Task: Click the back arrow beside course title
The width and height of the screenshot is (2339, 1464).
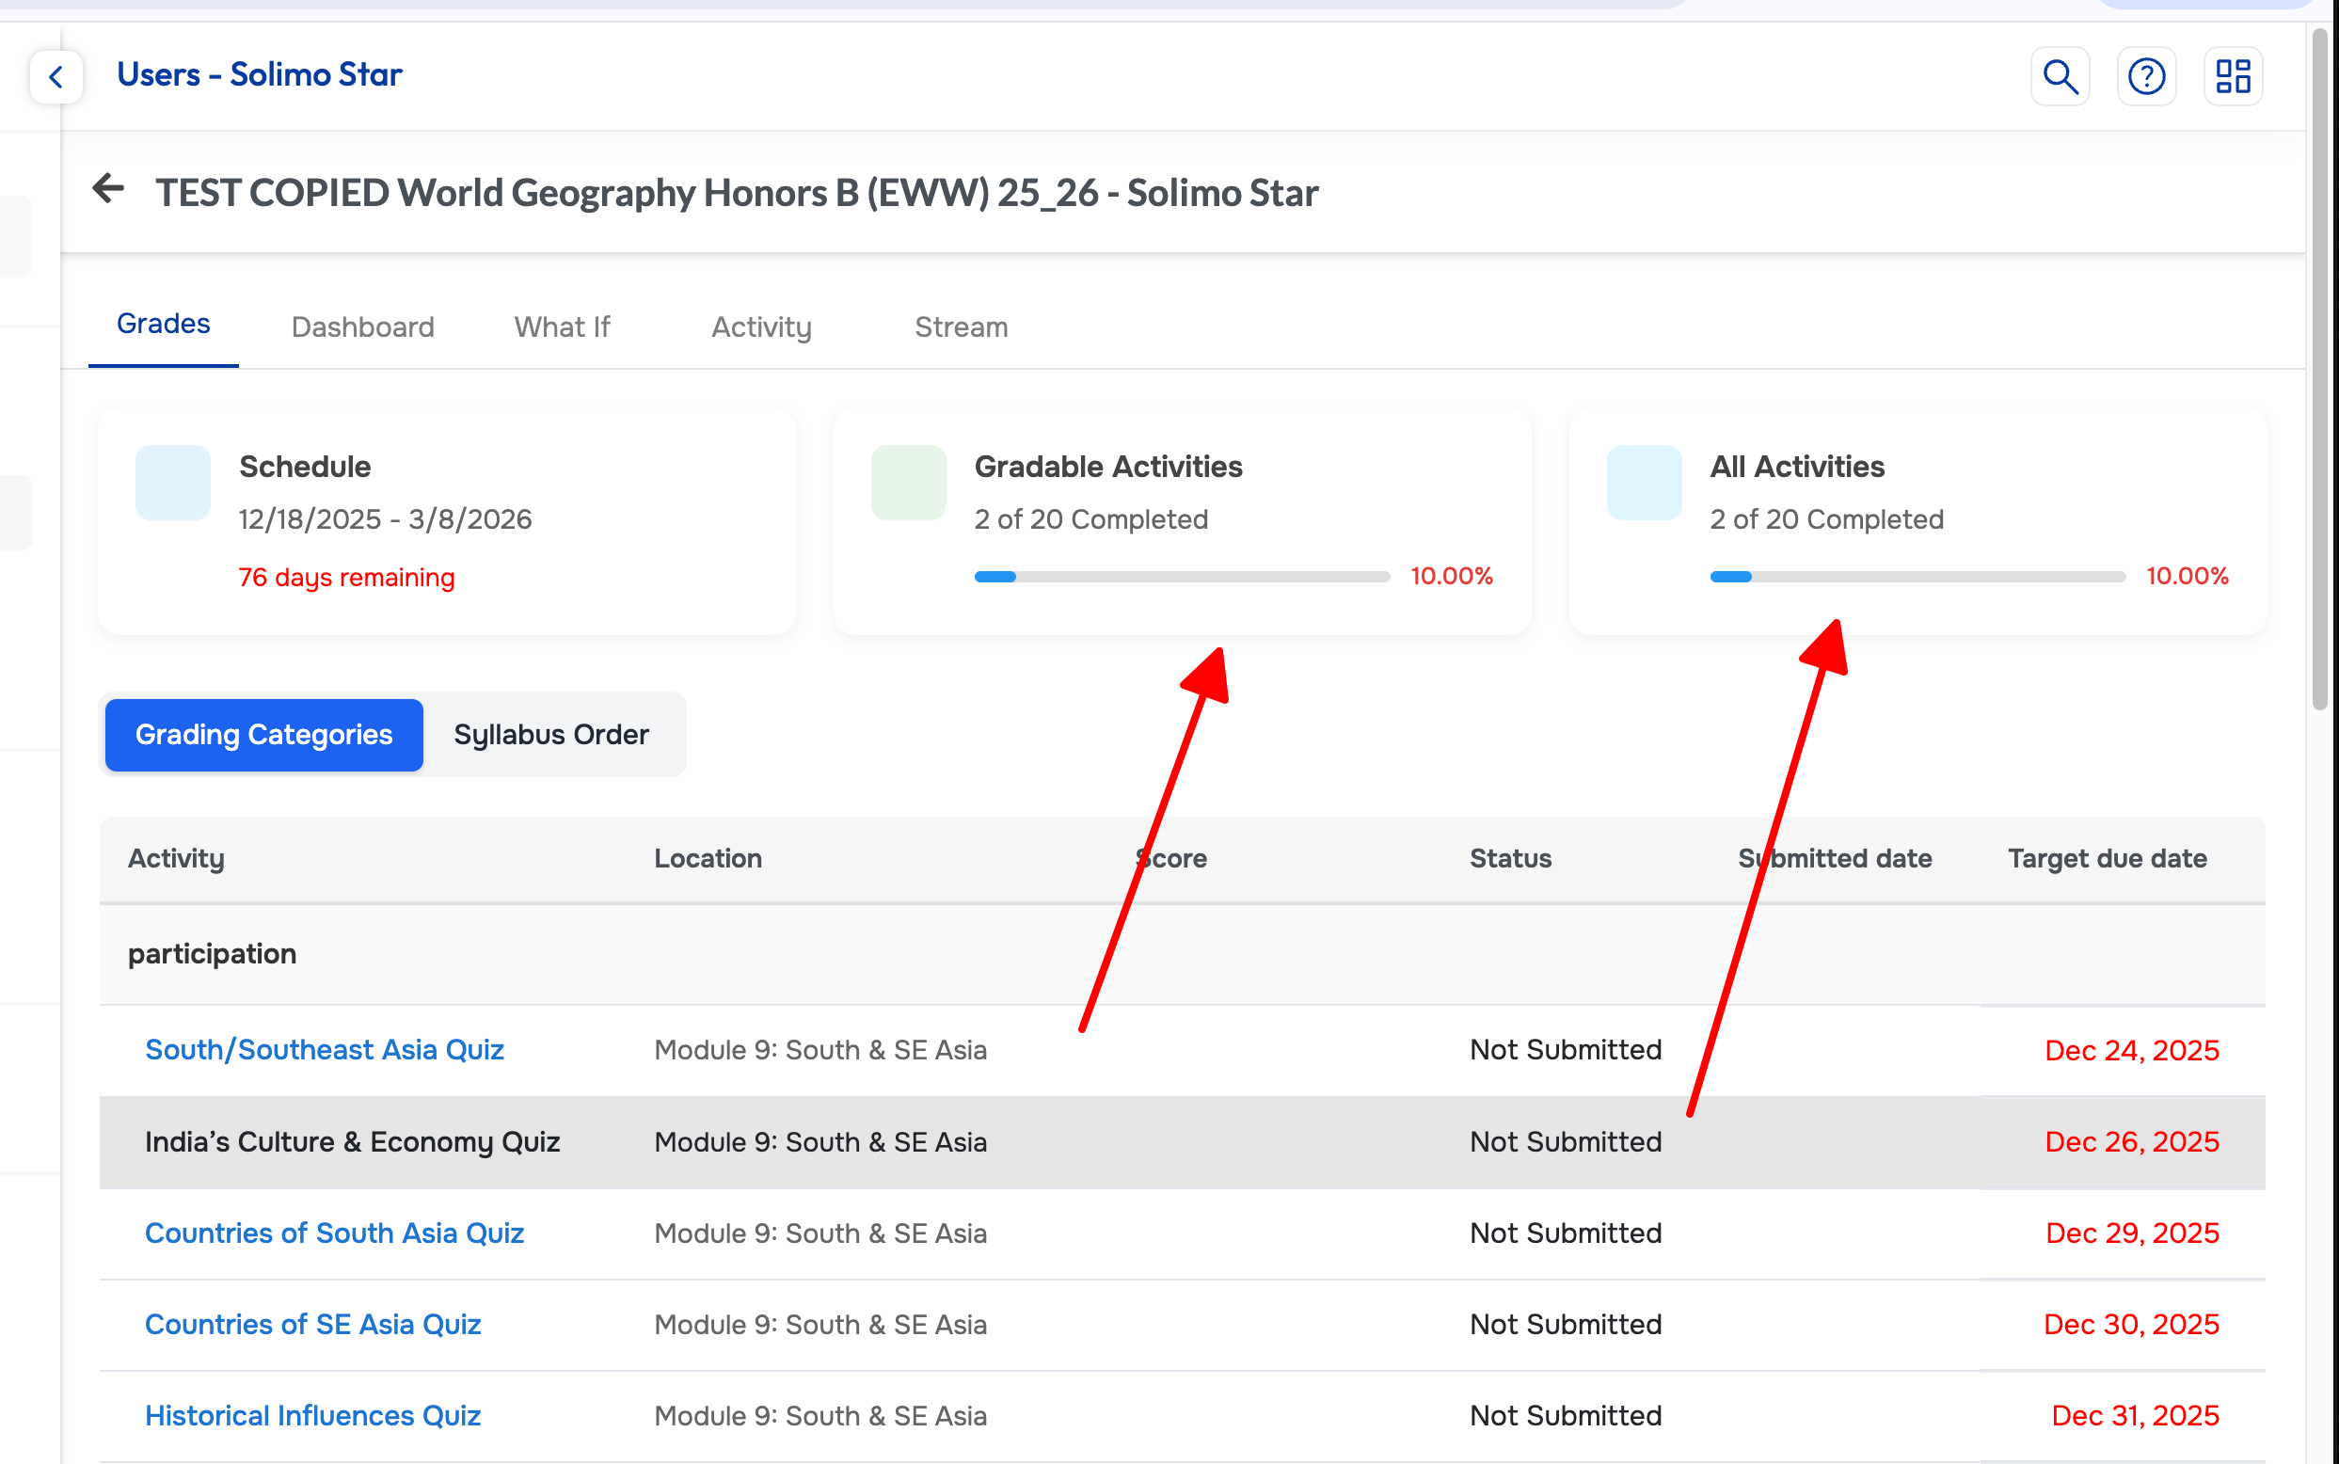Action: [108, 189]
